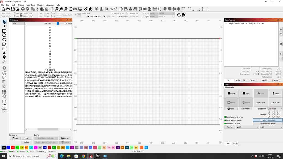
Task: Open Settings with the gears icon
Action: pyautogui.click(x=86, y=9)
